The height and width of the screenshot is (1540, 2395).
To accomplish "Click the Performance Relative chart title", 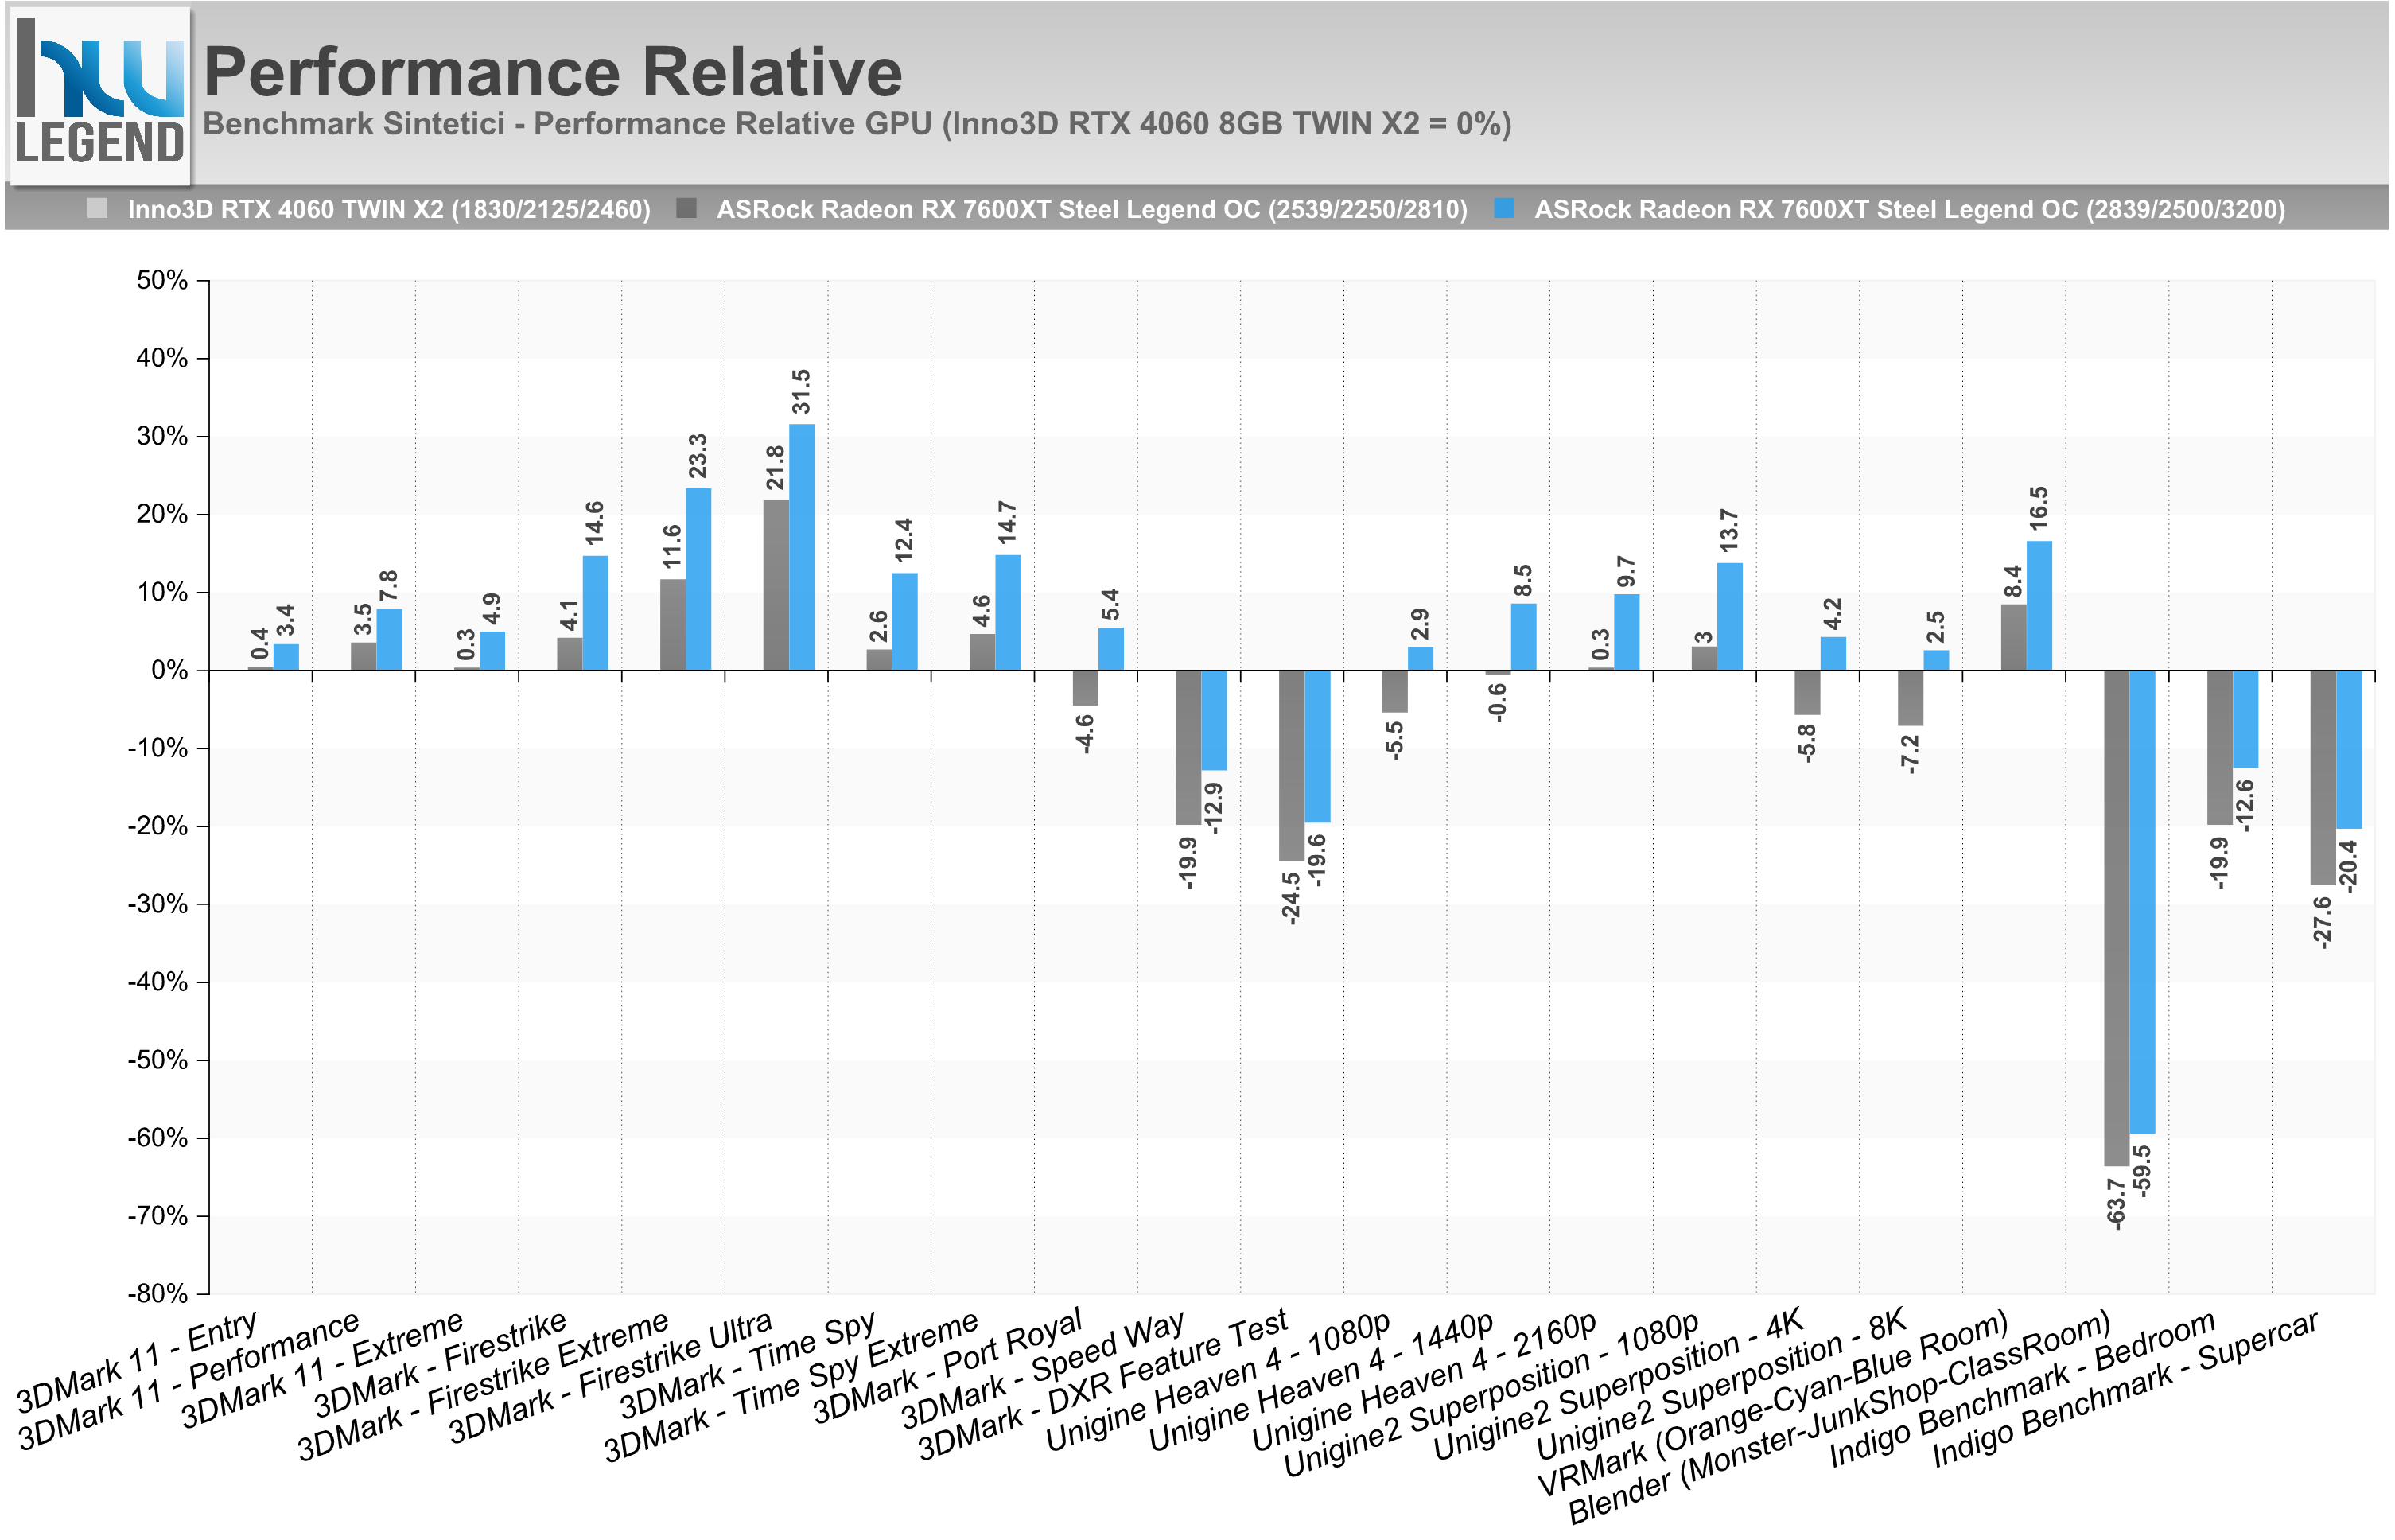I will tap(552, 72).
